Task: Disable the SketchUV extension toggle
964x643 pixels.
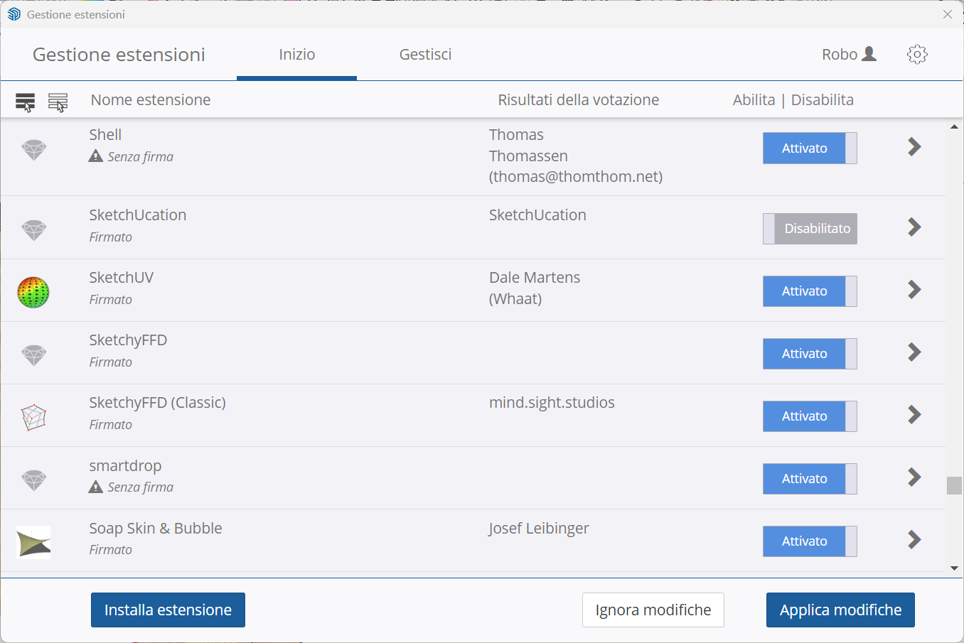Action: [810, 291]
